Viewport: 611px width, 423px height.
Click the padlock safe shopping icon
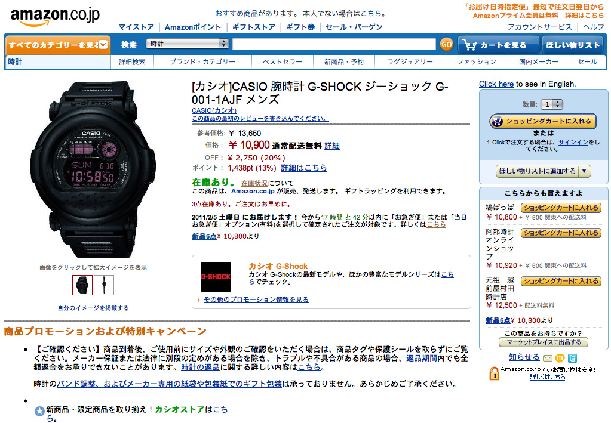[494, 373]
